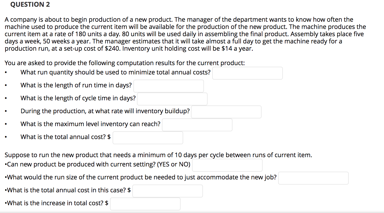Click the length of cycle time bullet point
The height and width of the screenshot is (213, 384).
click(6, 97)
